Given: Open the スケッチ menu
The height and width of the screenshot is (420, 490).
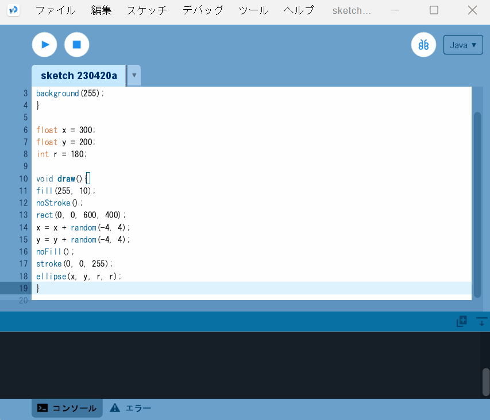Looking at the screenshot, I should [147, 10].
